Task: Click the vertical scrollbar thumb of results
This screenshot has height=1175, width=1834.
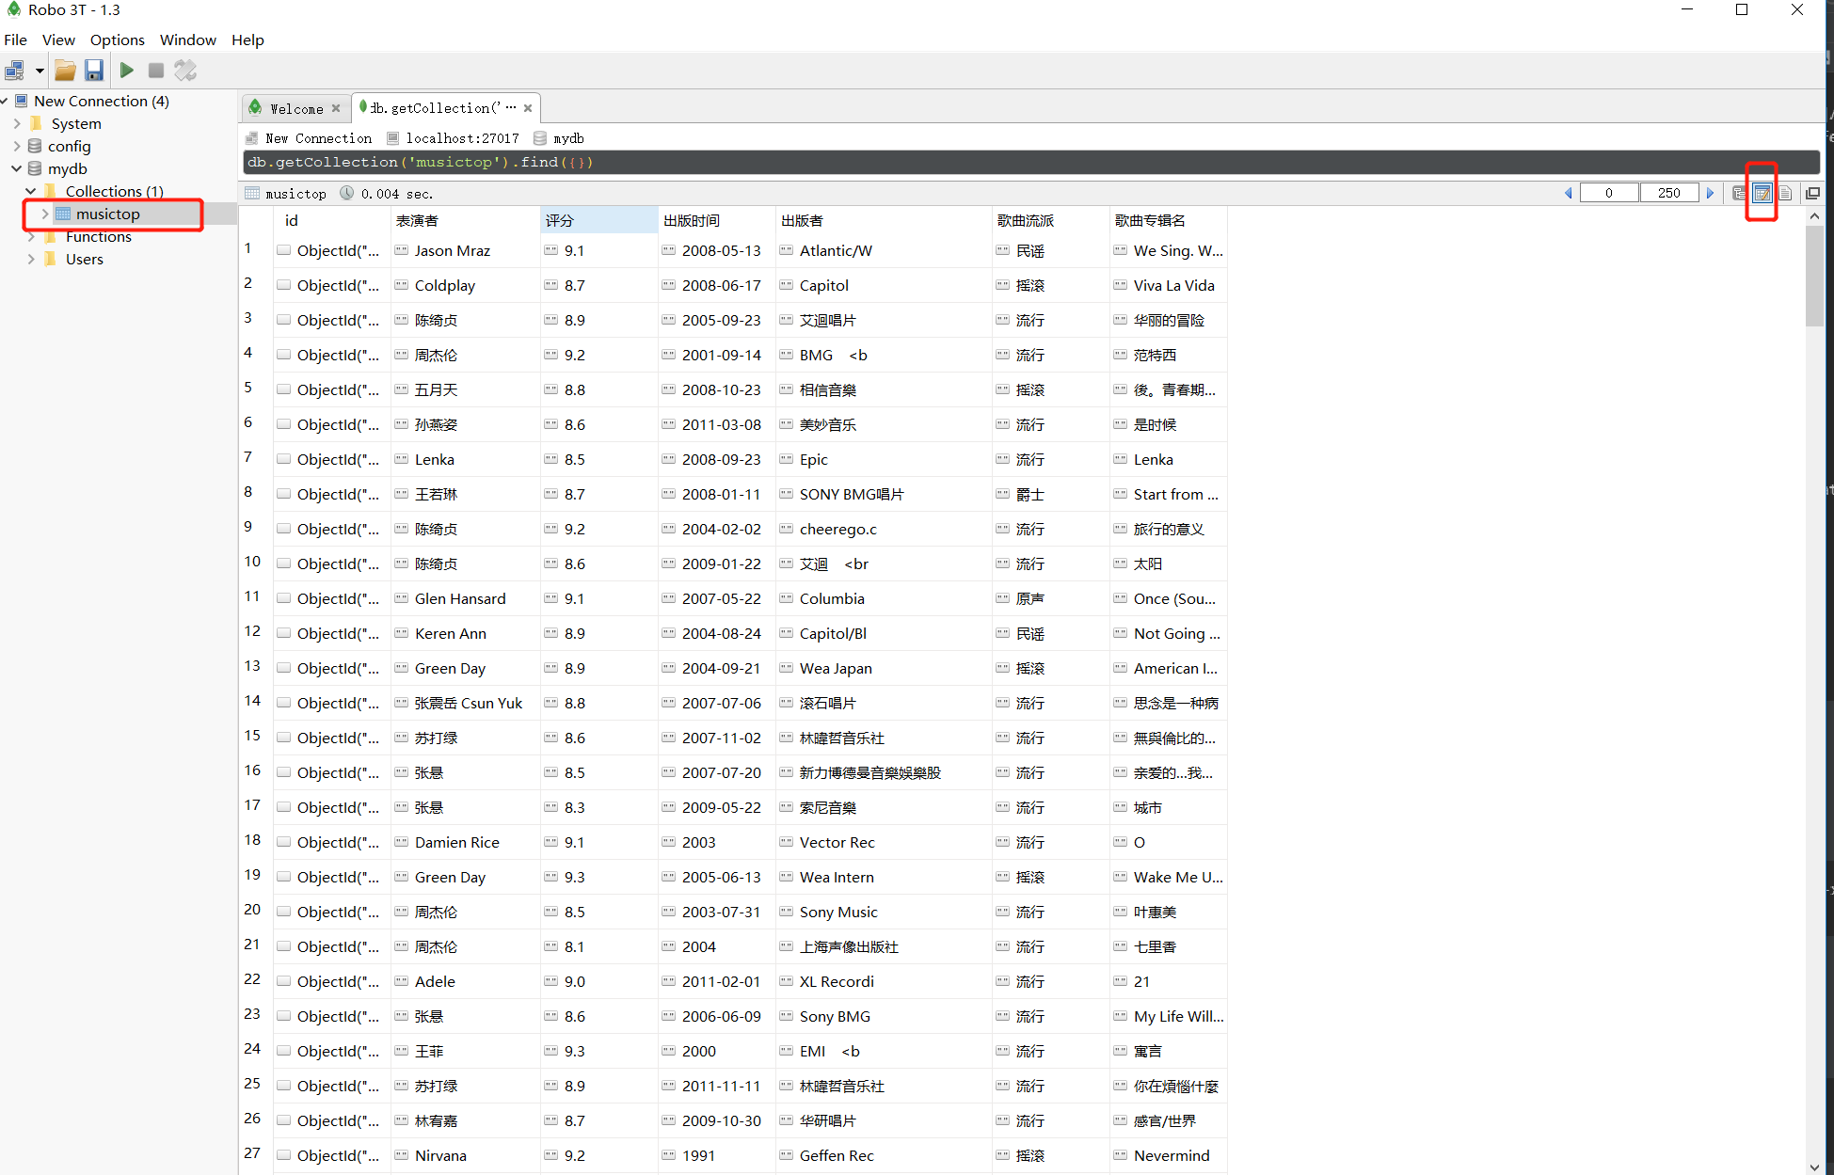Action: pyautogui.click(x=1814, y=276)
